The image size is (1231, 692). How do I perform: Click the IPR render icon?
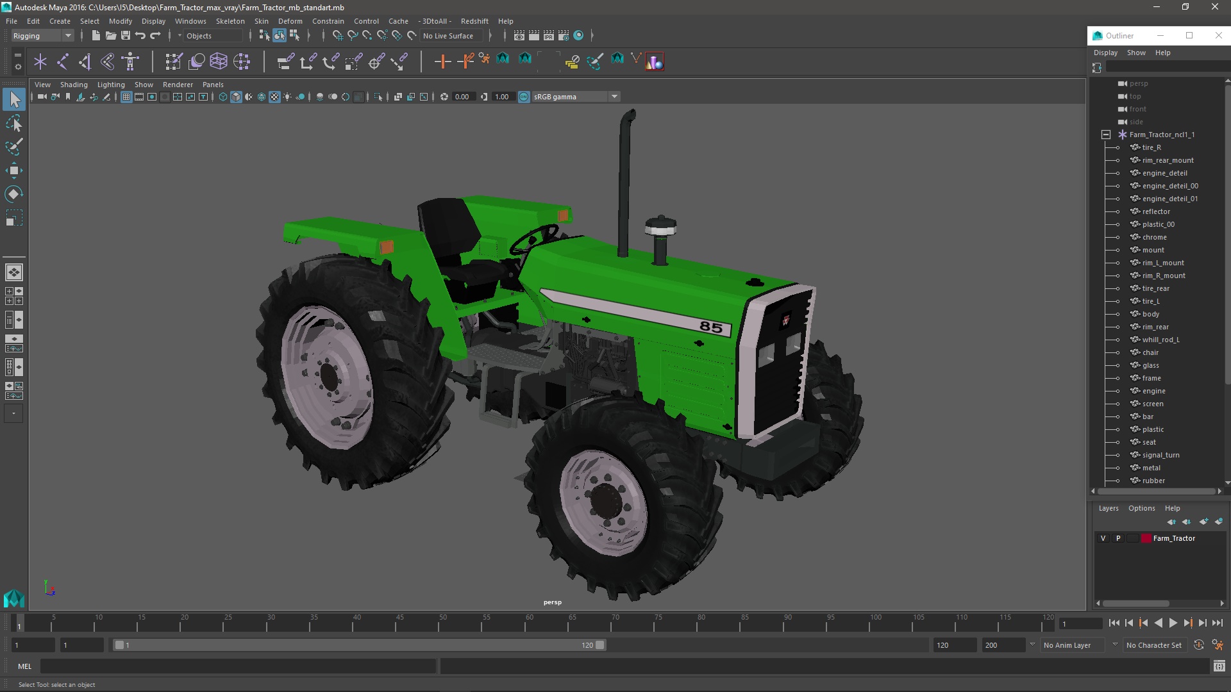549,36
